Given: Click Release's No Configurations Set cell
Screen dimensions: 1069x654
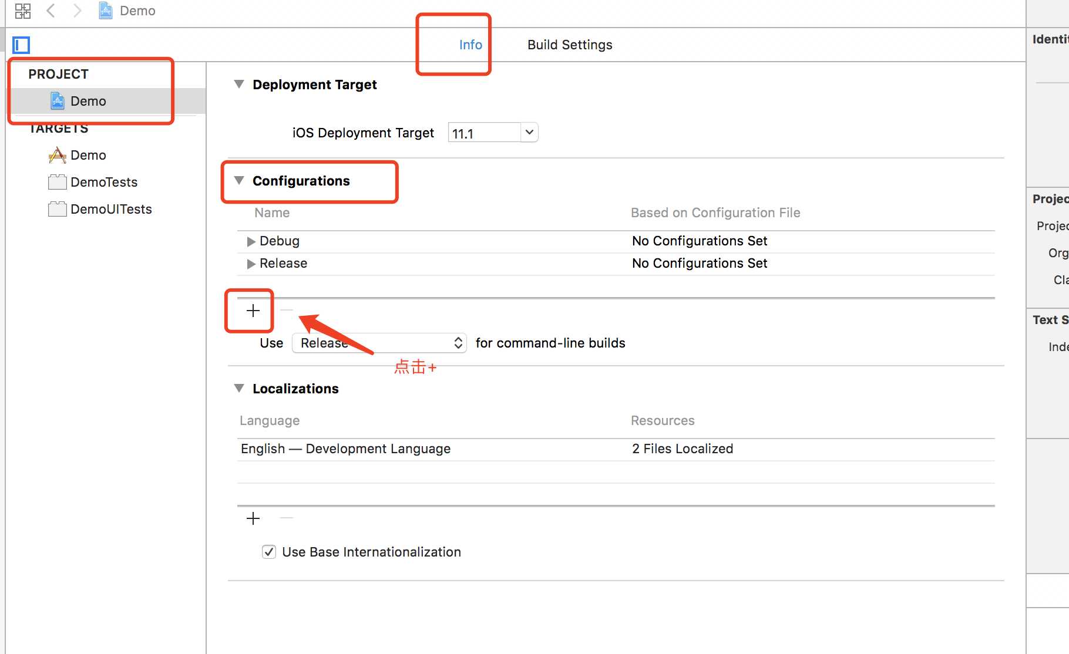Looking at the screenshot, I should click(700, 263).
